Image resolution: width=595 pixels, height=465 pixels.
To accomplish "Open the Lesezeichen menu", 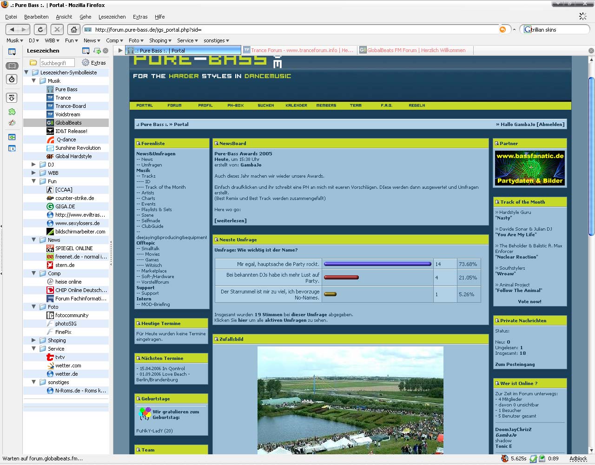I will [112, 17].
